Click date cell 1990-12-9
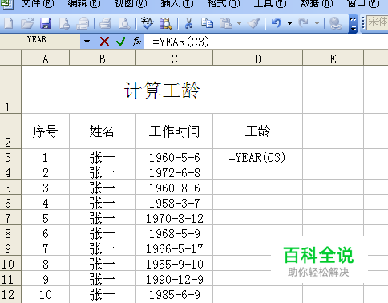The height and width of the screenshot is (303, 388). (174, 279)
